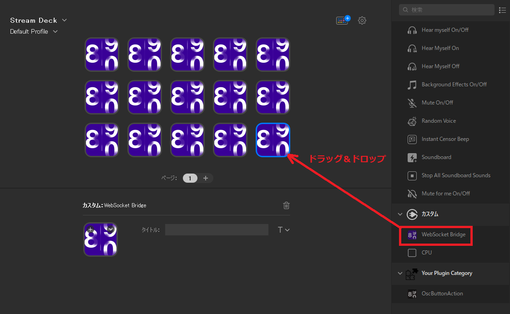Select the middle key of the second row
This screenshot has width=510, height=314.
pyautogui.click(x=187, y=97)
